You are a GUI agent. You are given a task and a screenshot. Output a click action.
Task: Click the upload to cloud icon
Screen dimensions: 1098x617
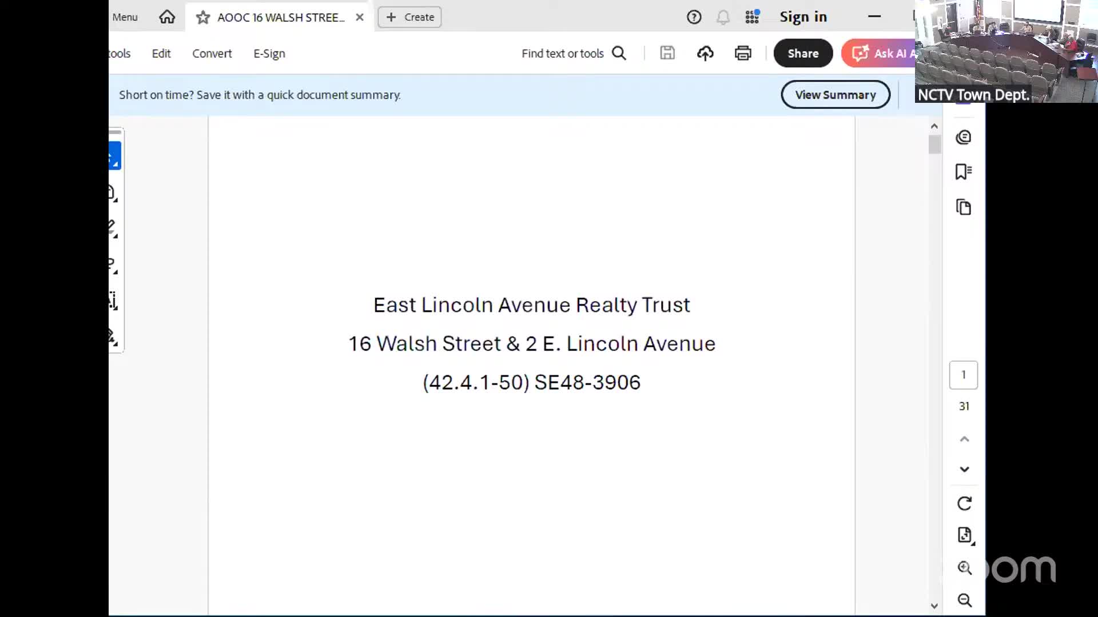(705, 53)
